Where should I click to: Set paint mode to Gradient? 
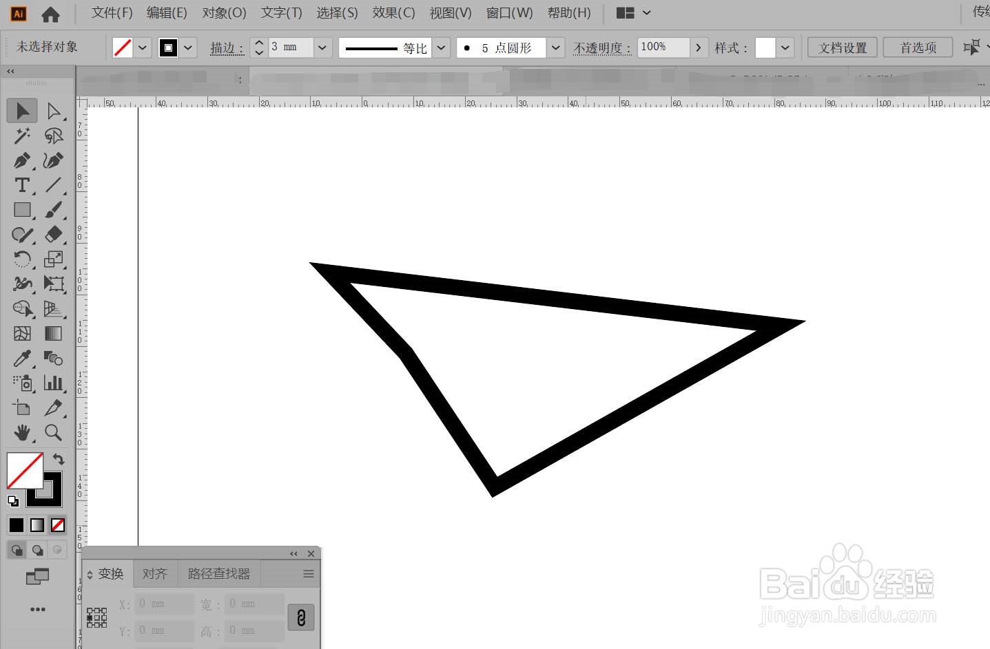[x=37, y=525]
